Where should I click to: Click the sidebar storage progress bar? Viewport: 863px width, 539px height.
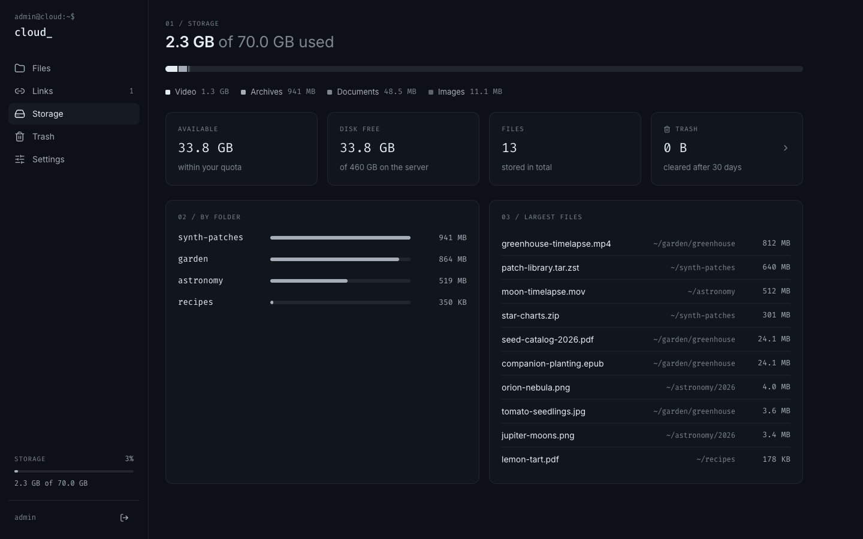[74, 471]
